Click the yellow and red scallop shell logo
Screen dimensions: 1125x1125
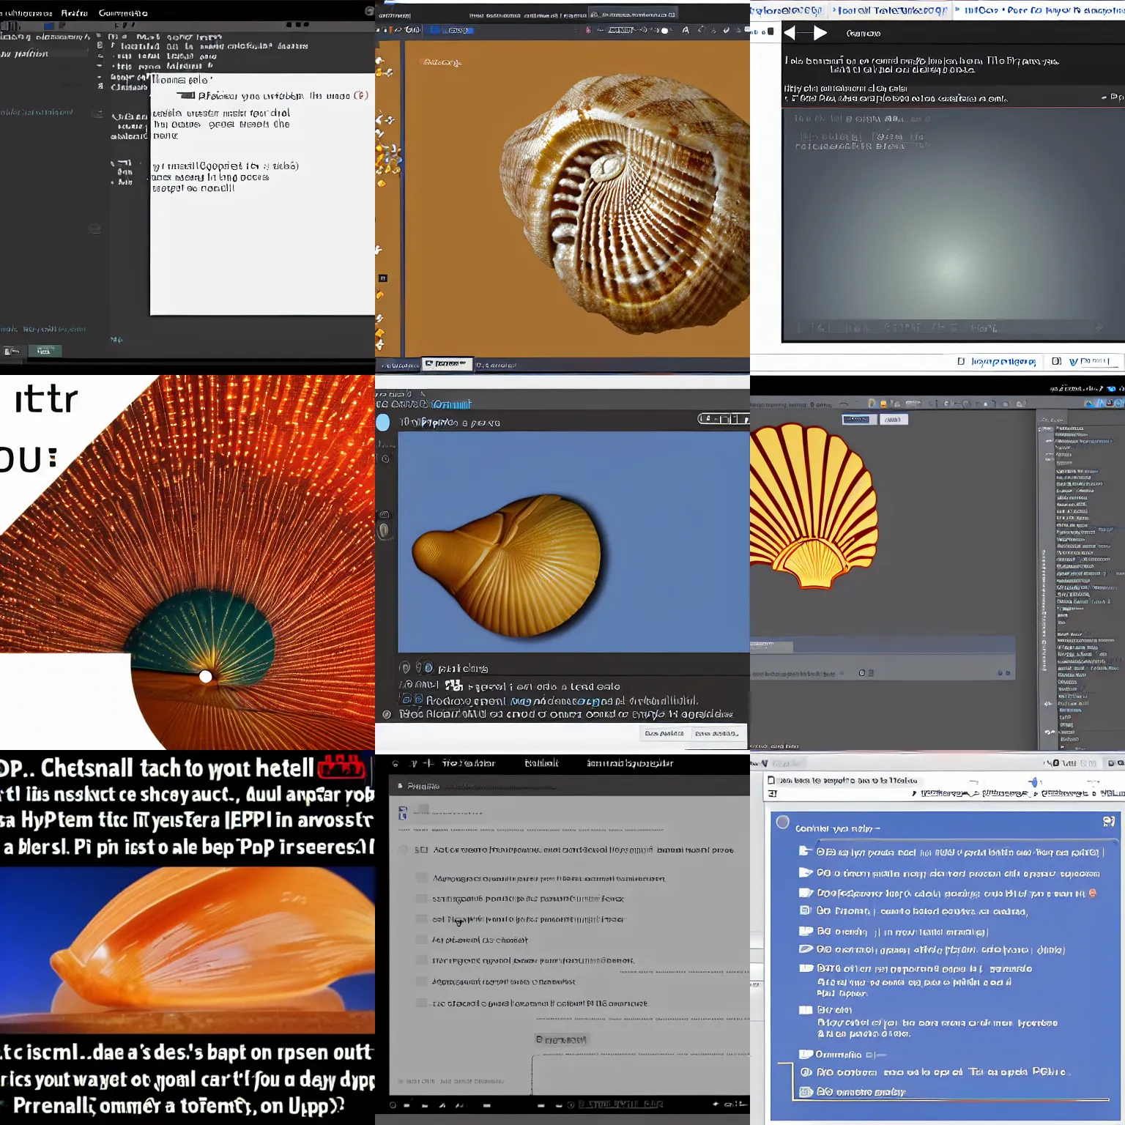(814, 505)
